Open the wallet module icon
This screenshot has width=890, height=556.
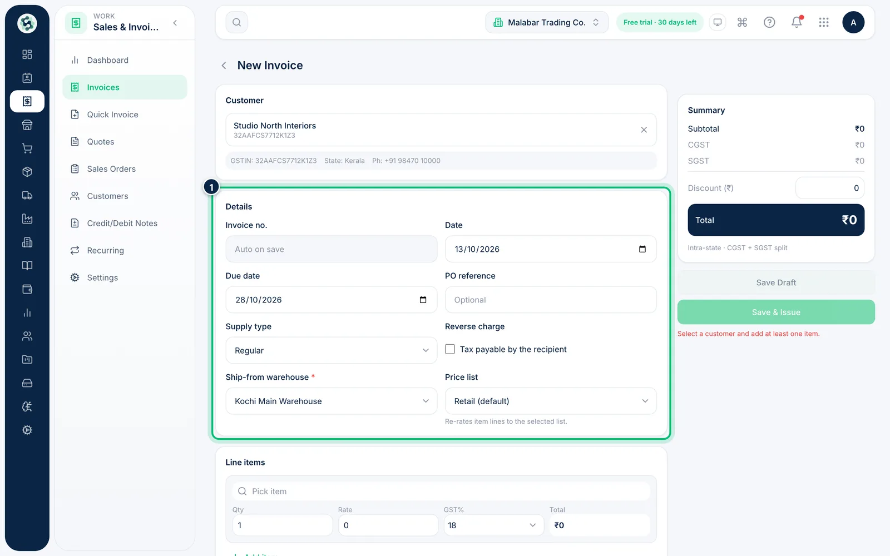pyautogui.click(x=27, y=289)
